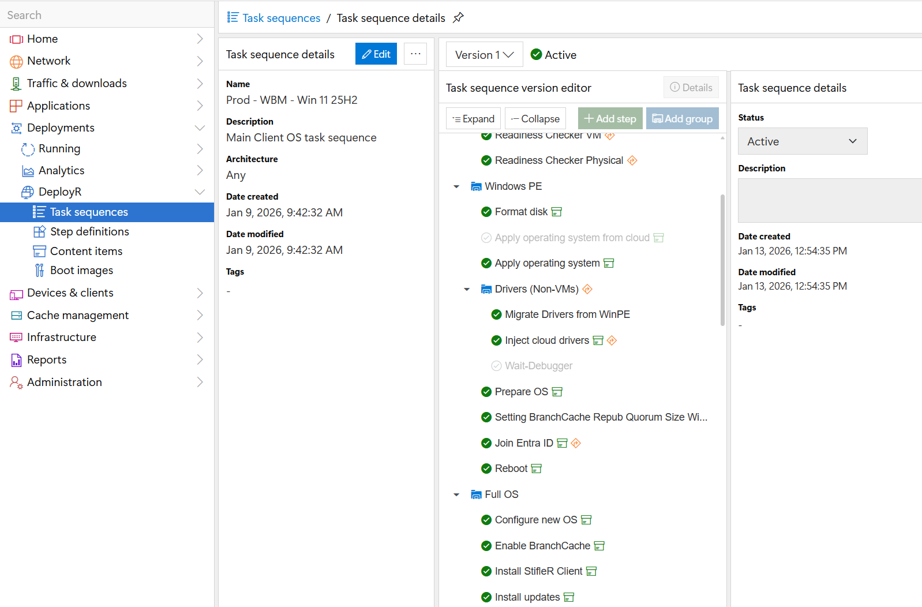This screenshot has height=607, width=922.
Task: Click the Windows PE group folder icon
Action: tap(476, 186)
